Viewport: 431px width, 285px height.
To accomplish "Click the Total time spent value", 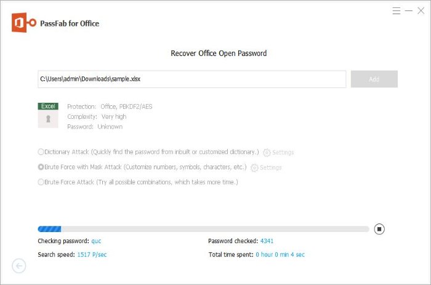I will pos(280,254).
